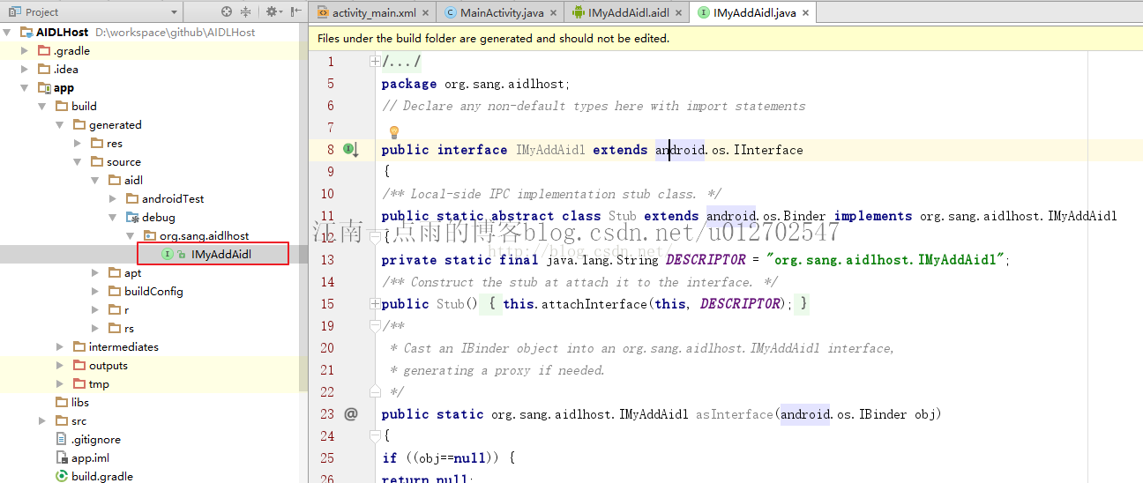The height and width of the screenshot is (483, 1143).
Task: Close the activity_main.xml tab
Action: (x=426, y=13)
